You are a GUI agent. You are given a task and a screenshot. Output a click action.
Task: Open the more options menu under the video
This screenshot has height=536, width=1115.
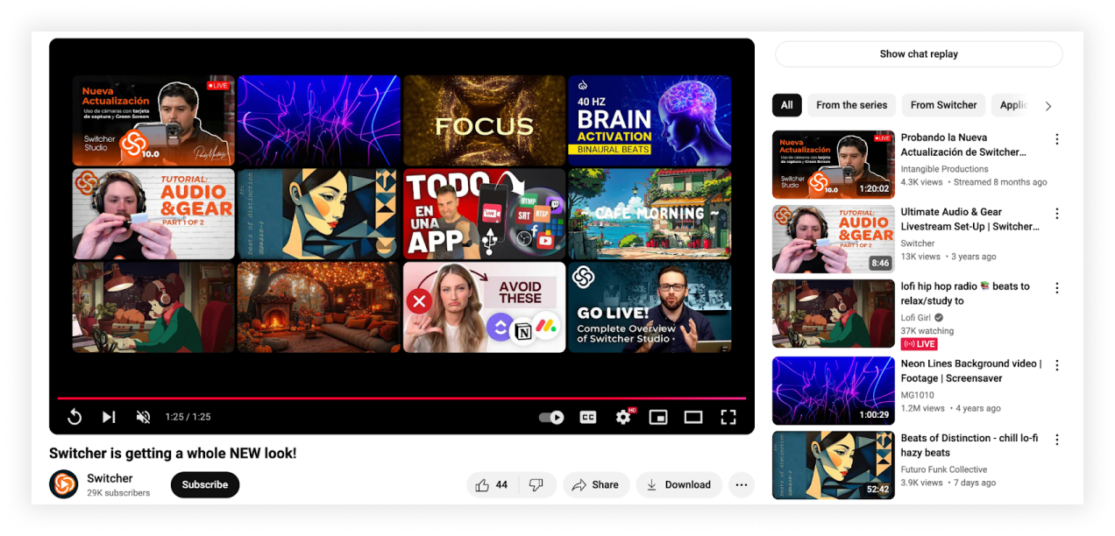click(x=741, y=484)
